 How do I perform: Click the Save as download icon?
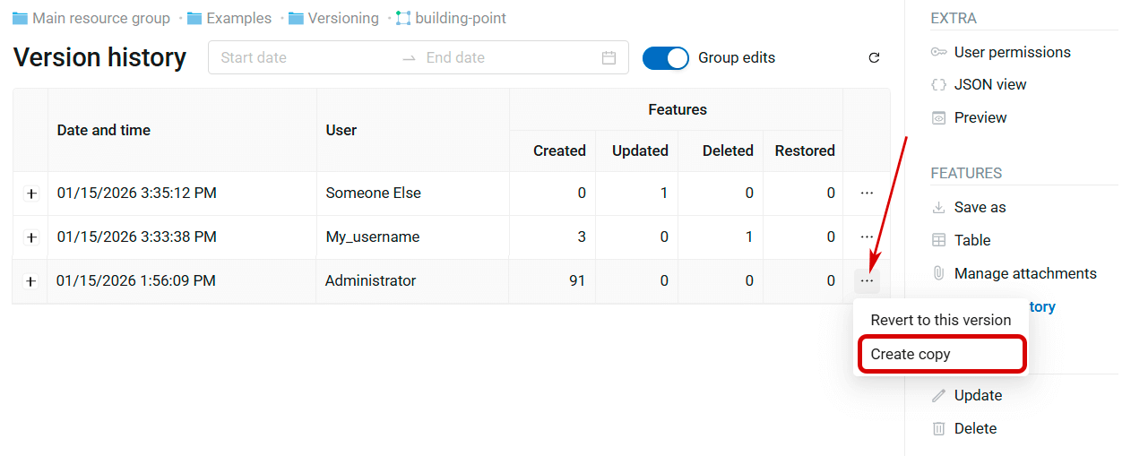pos(938,208)
